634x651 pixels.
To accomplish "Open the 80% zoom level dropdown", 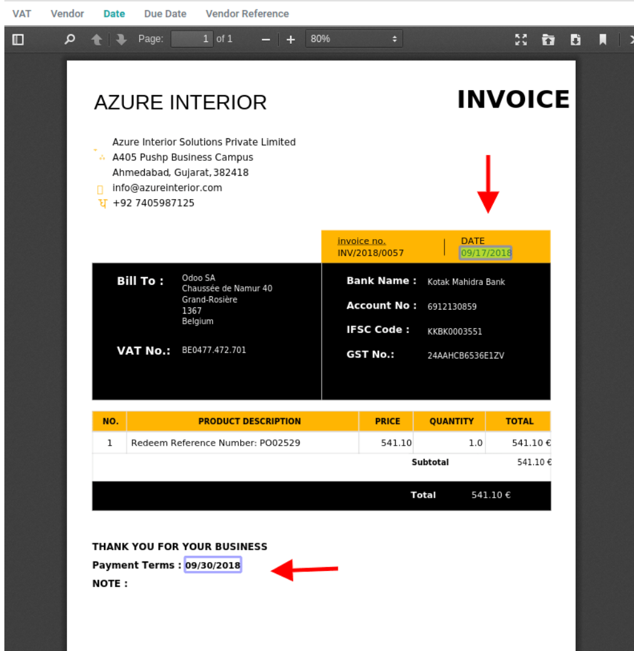I will point(354,39).
